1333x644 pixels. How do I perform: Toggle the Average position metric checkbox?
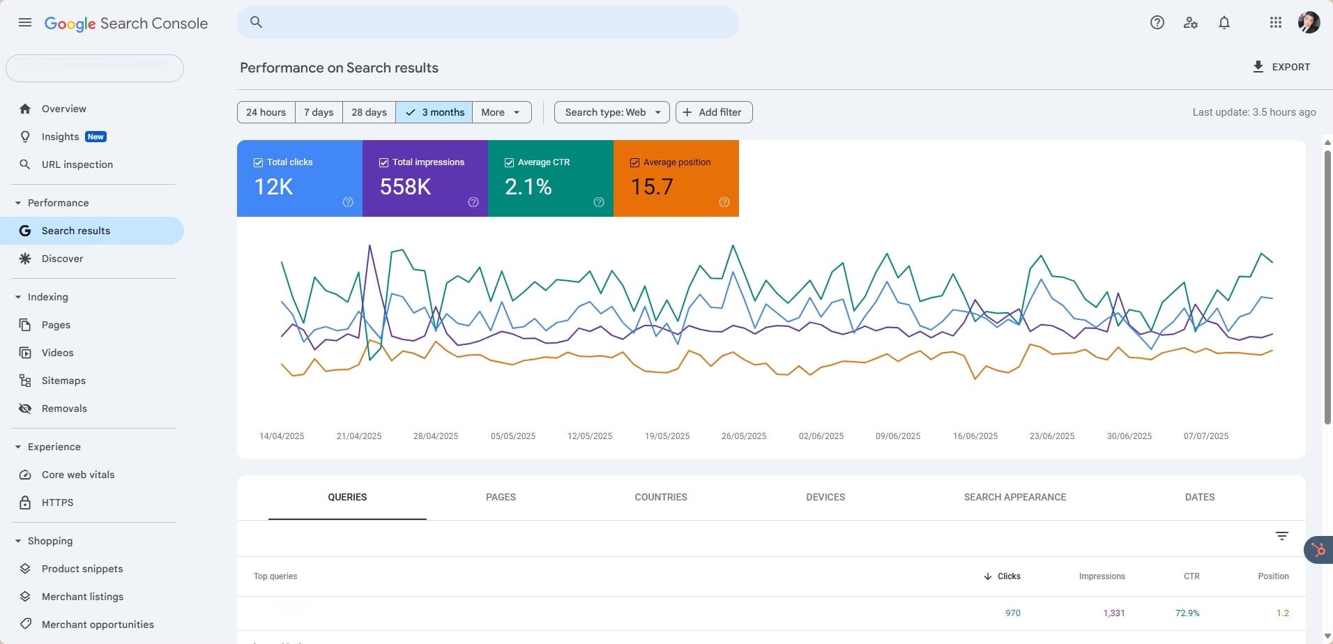pyautogui.click(x=634, y=162)
